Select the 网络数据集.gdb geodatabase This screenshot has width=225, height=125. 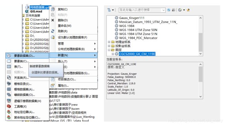[x=39, y=7]
